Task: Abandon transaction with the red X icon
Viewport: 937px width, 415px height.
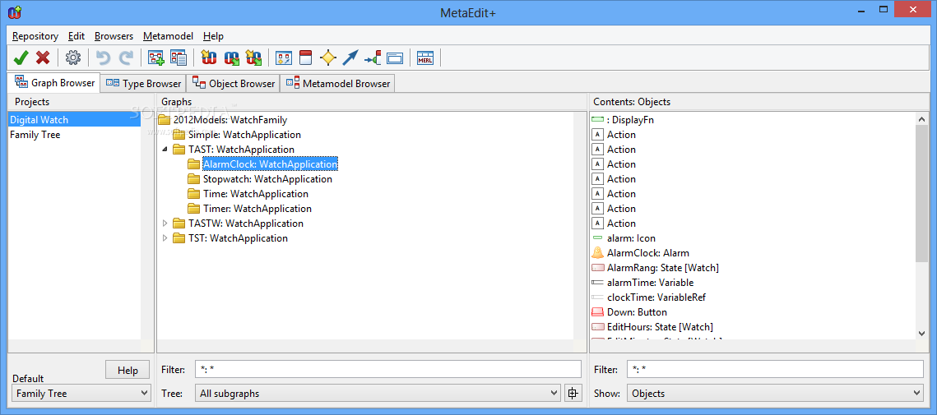Action: [x=43, y=58]
